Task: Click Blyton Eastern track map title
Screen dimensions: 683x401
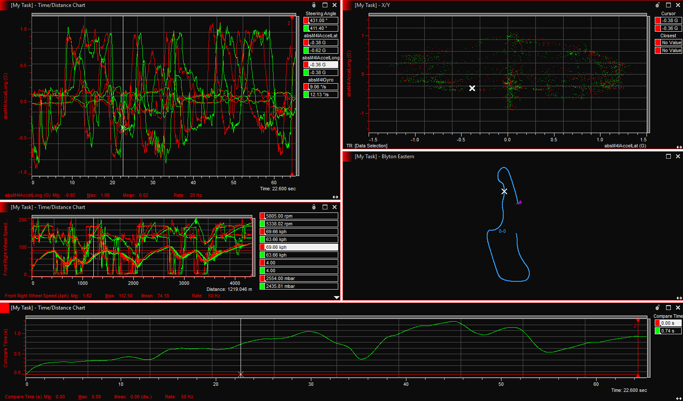Action: pyautogui.click(x=384, y=156)
